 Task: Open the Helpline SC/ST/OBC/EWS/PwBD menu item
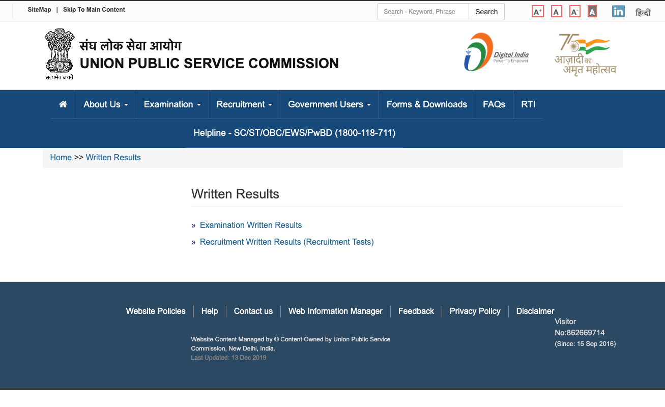coord(295,133)
